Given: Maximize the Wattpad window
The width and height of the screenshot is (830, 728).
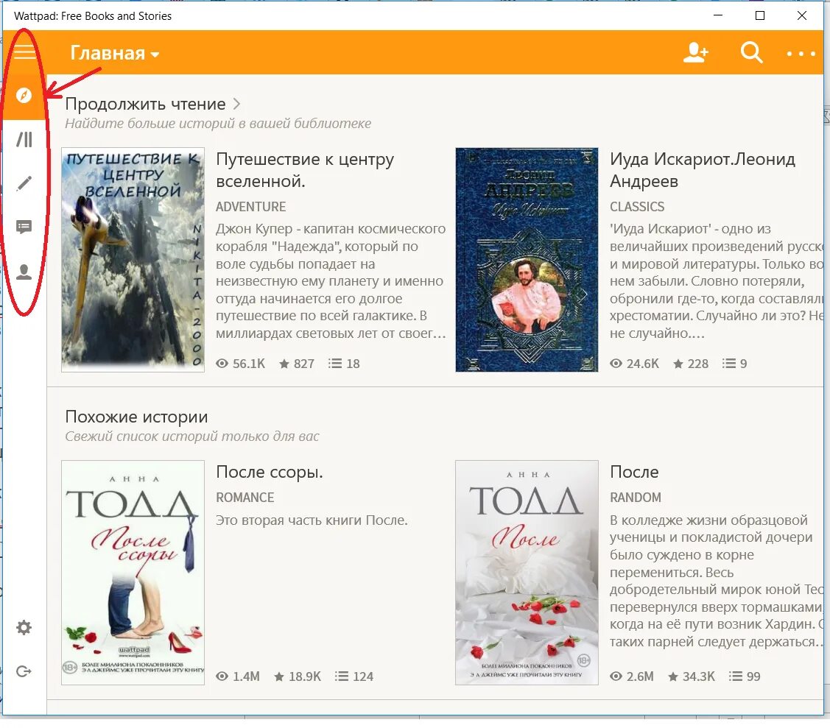Looking at the screenshot, I should [x=759, y=15].
